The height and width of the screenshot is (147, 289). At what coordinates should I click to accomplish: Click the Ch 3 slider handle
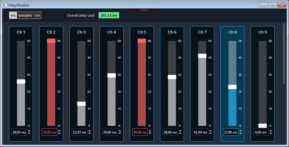[x=82, y=104]
